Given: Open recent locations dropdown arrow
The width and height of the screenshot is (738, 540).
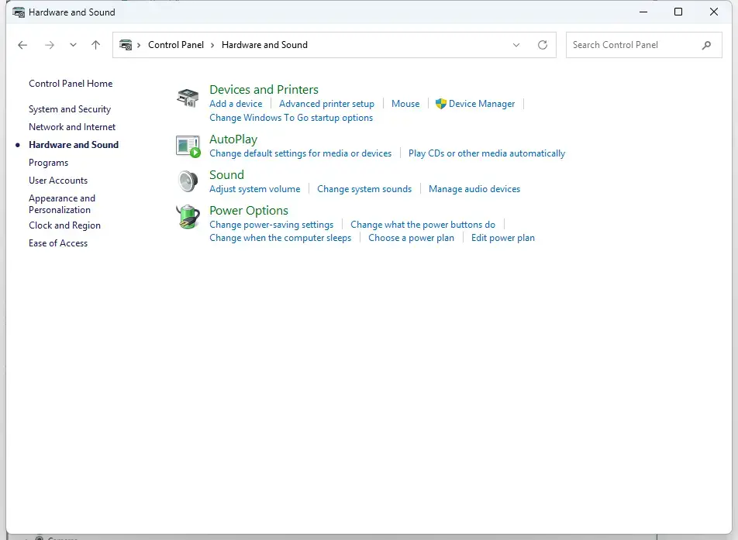Looking at the screenshot, I should 73,45.
